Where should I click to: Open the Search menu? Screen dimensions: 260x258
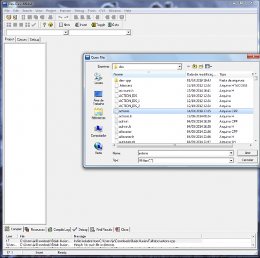tap(27, 11)
